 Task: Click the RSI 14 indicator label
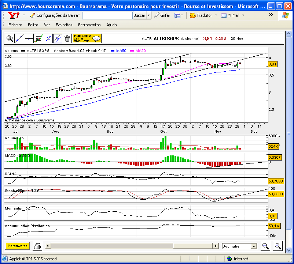coord(11,174)
